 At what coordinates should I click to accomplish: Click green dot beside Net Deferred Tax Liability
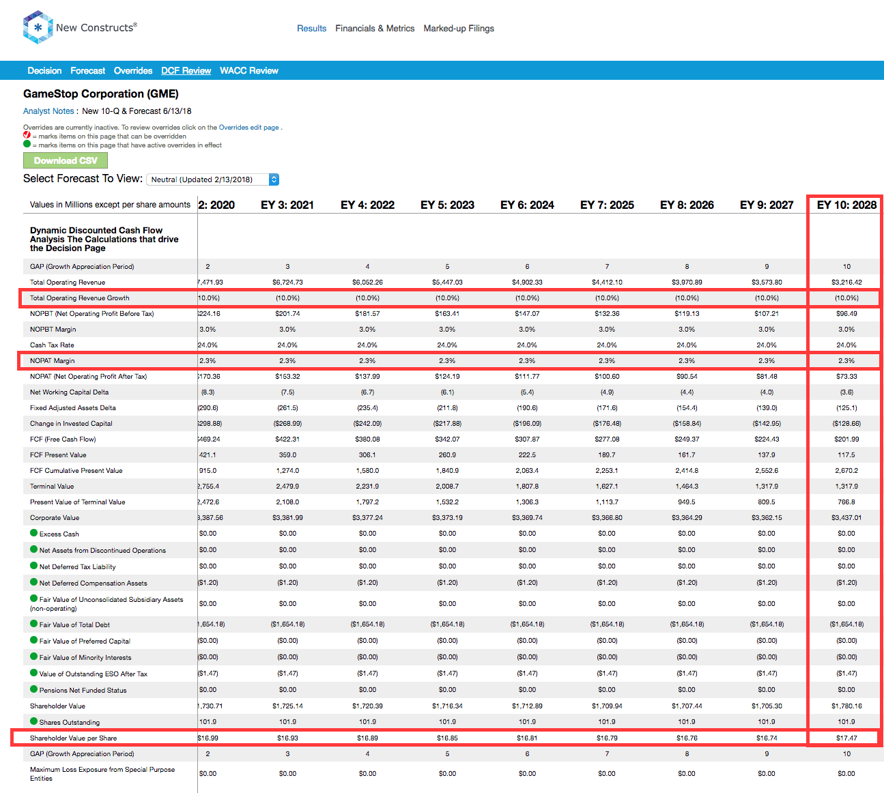[x=34, y=566]
